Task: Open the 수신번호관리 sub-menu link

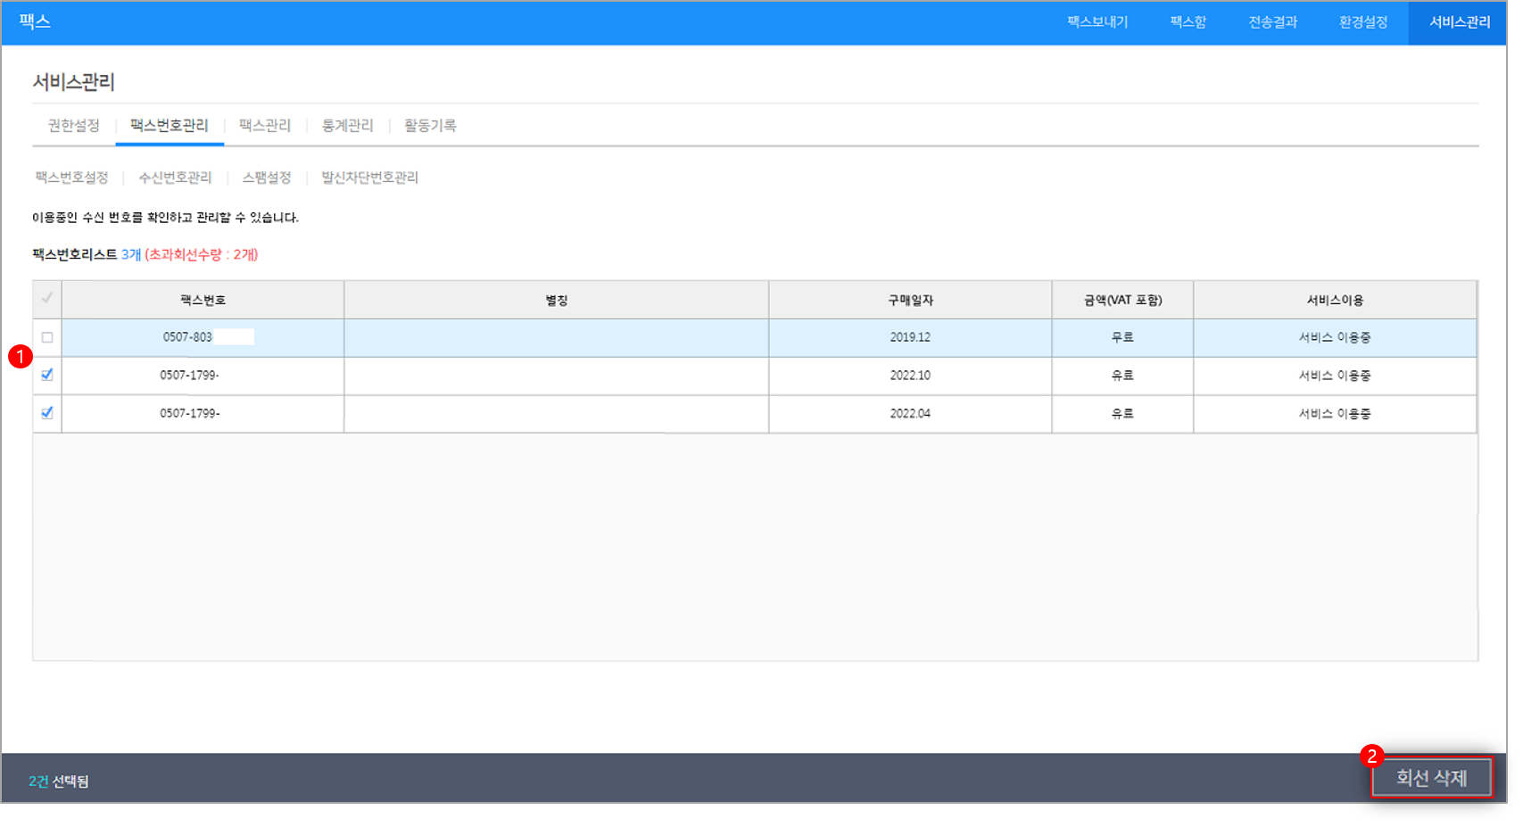Action: (175, 178)
